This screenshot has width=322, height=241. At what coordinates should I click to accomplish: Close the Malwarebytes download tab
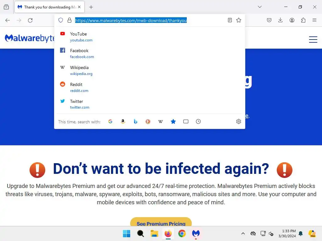click(x=79, y=7)
